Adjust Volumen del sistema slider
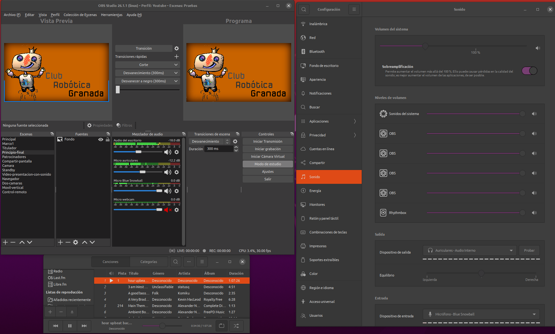 tap(453, 46)
